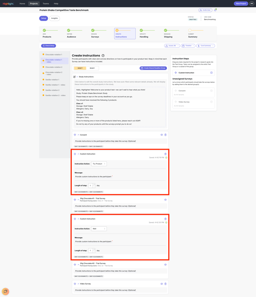256x297 pixels.
Task: Toggle preview eye for Video Survey step
Action: tap(162, 284)
